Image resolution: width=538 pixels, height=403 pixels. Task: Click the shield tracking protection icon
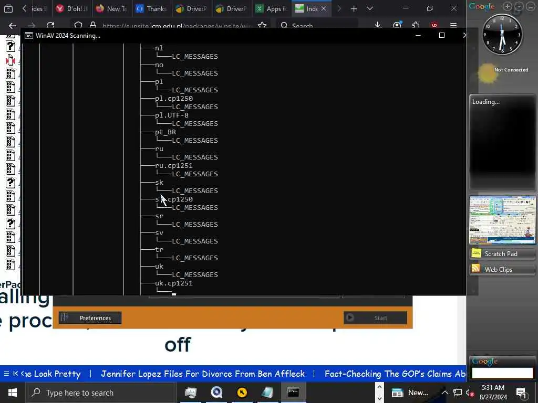tap(78, 25)
